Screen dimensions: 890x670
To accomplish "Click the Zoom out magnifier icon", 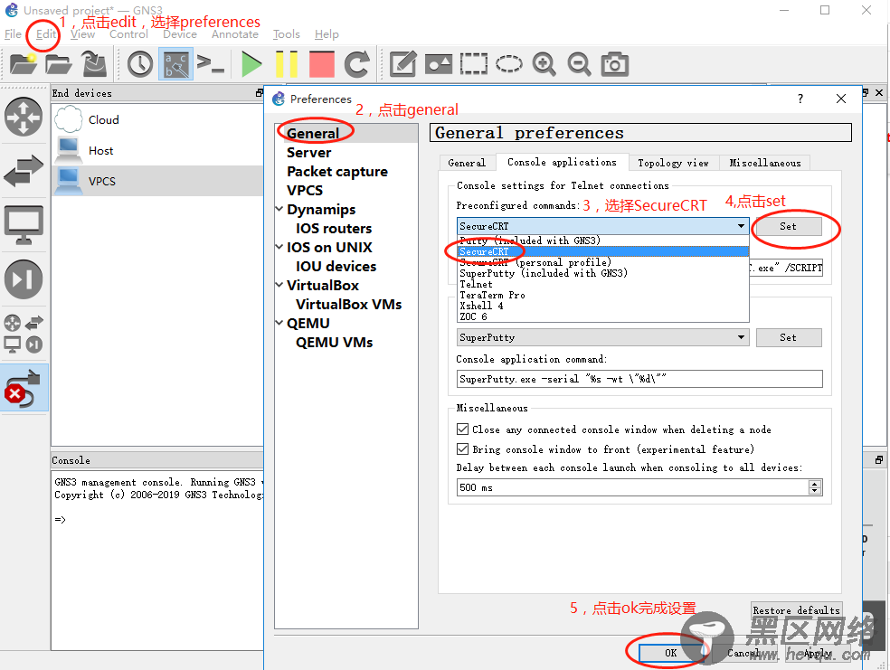I will coord(579,63).
